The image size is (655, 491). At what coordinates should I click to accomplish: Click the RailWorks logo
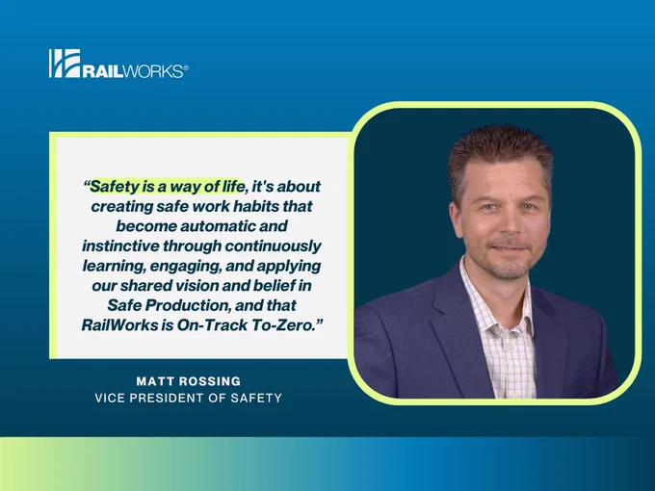pyautogui.click(x=118, y=64)
